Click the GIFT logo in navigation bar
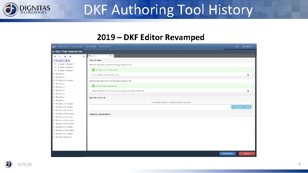 54,46
